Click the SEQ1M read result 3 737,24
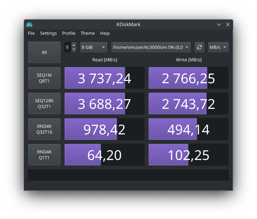This screenshot has width=257, height=219. point(104,78)
